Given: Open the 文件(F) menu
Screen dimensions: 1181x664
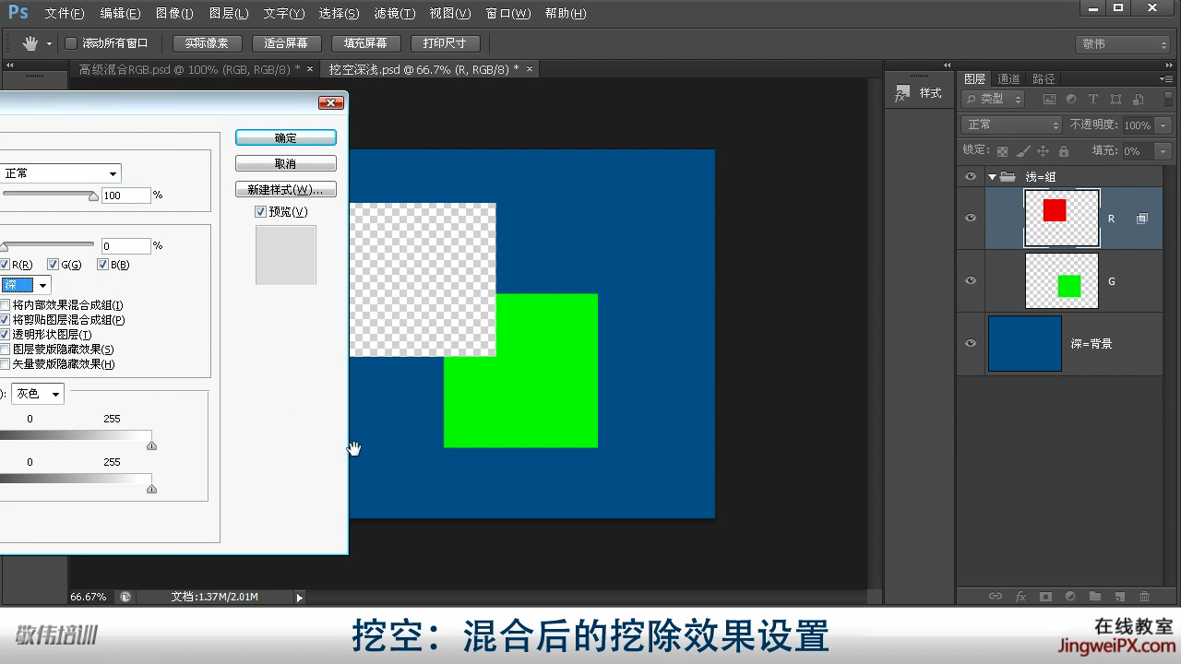Looking at the screenshot, I should coord(65,14).
